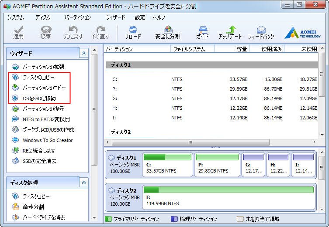
Task: Open ブータブルCD/USBの作成 wizard
Action: (x=43, y=130)
